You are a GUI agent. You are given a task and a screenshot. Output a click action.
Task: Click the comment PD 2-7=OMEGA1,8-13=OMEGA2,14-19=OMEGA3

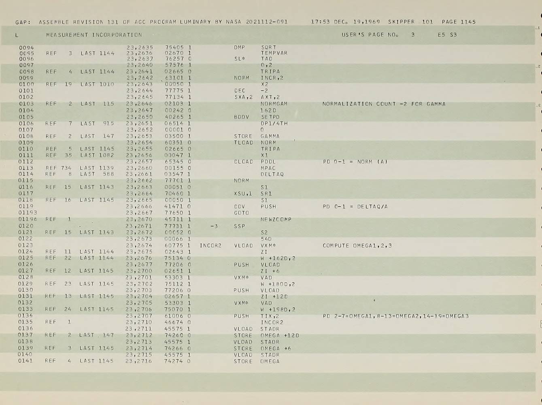point(395,316)
